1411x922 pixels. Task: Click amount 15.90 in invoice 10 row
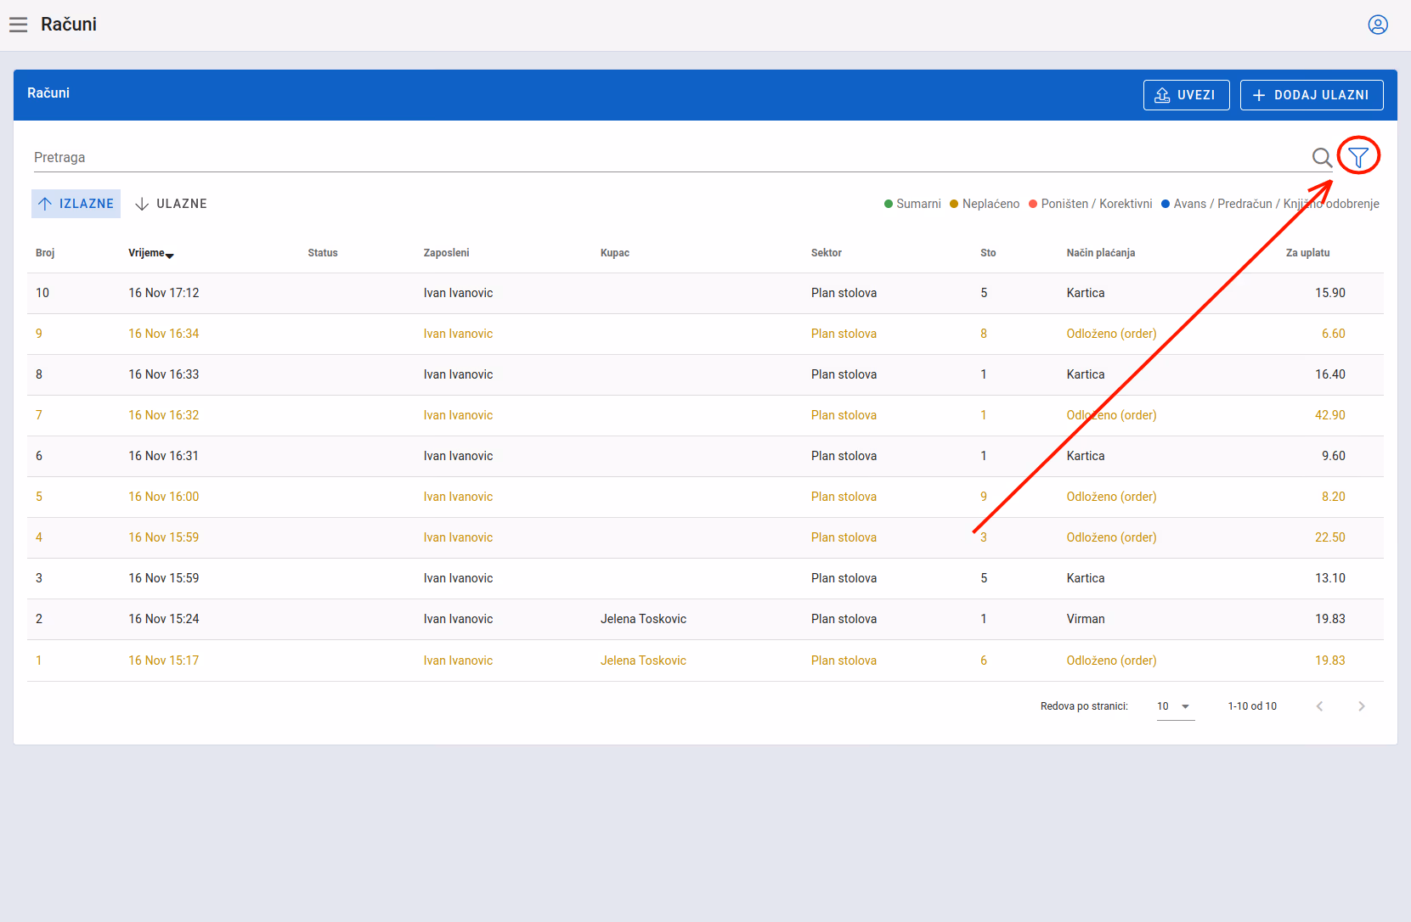[1330, 293]
